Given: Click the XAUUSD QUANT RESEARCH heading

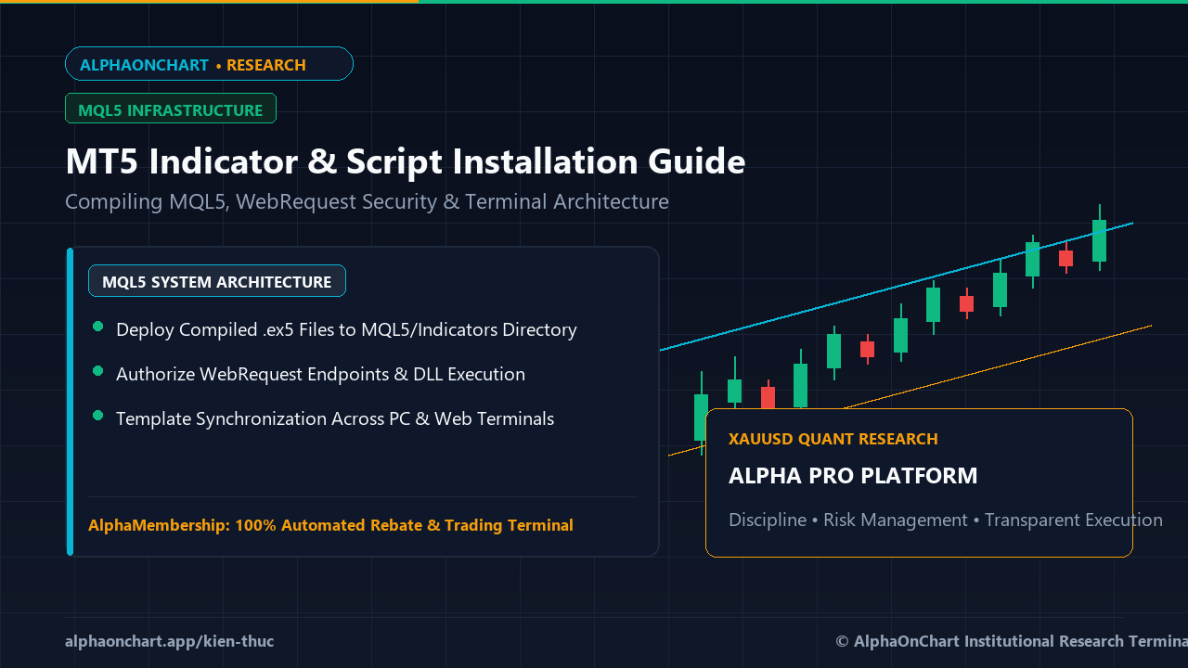Looking at the screenshot, I should pyautogui.click(x=833, y=439).
